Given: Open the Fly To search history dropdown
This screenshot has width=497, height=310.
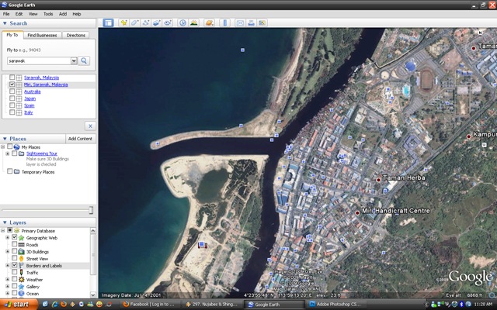Looking at the screenshot, I should (x=74, y=60).
